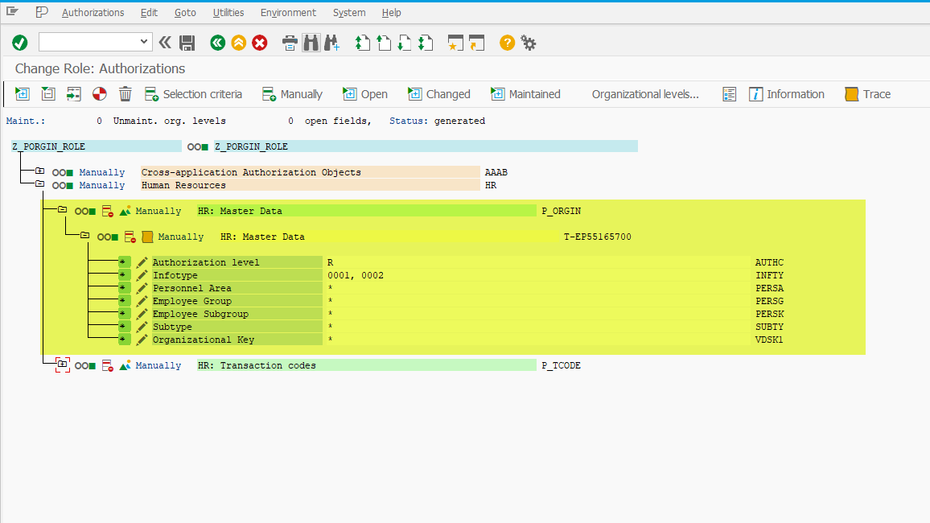This screenshot has width=930, height=523.
Task: Collapse the T-EP55165700 authorization node
Action: pyautogui.click(x=84, y=236)
